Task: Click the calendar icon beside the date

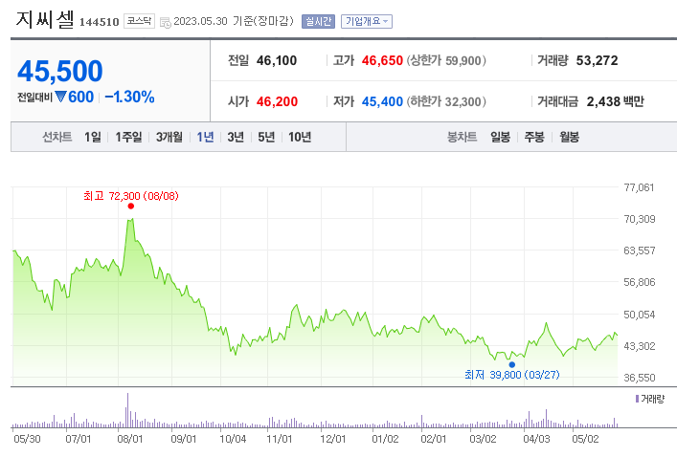Action: pyautogui.click(x=166, y=22)
